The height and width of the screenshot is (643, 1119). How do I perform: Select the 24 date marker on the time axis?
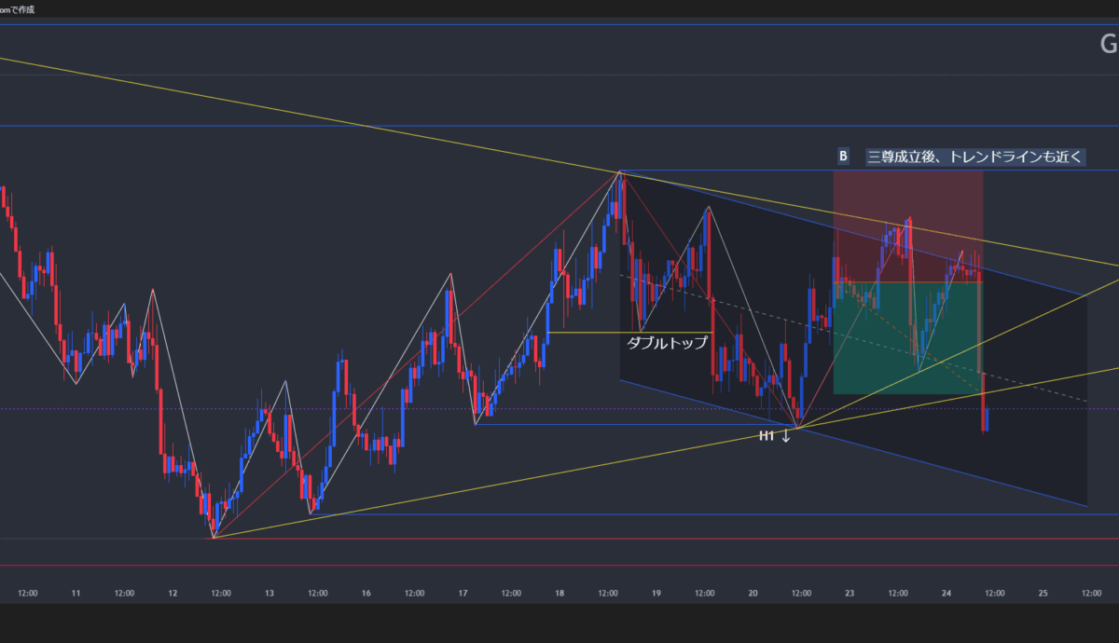click(x=946, y=593)
